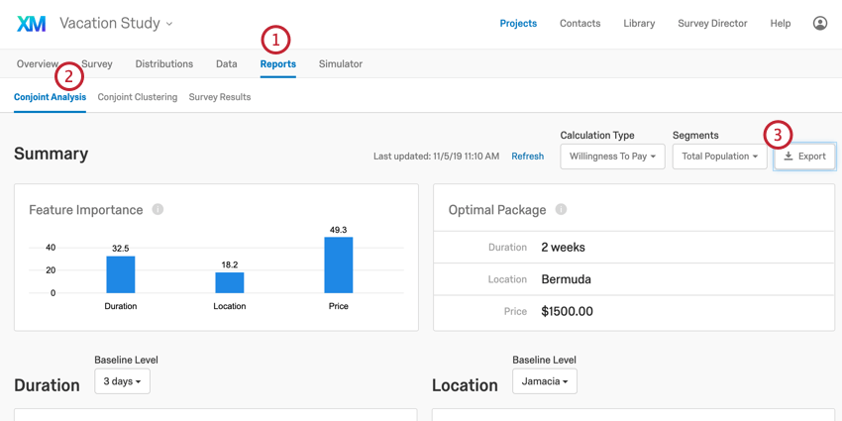This screenshot has height=421, width=842.
Task: Switch to the Simulator tab
Action: click(340, 64)
